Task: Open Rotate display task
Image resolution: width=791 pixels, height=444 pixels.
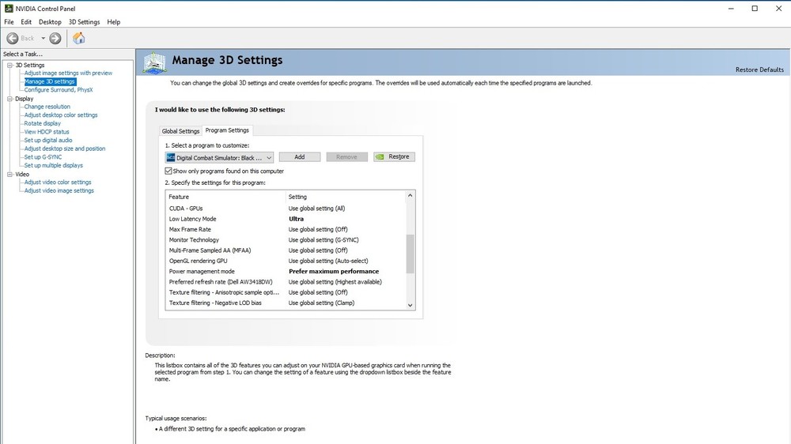Action: [x=43, y=123]
